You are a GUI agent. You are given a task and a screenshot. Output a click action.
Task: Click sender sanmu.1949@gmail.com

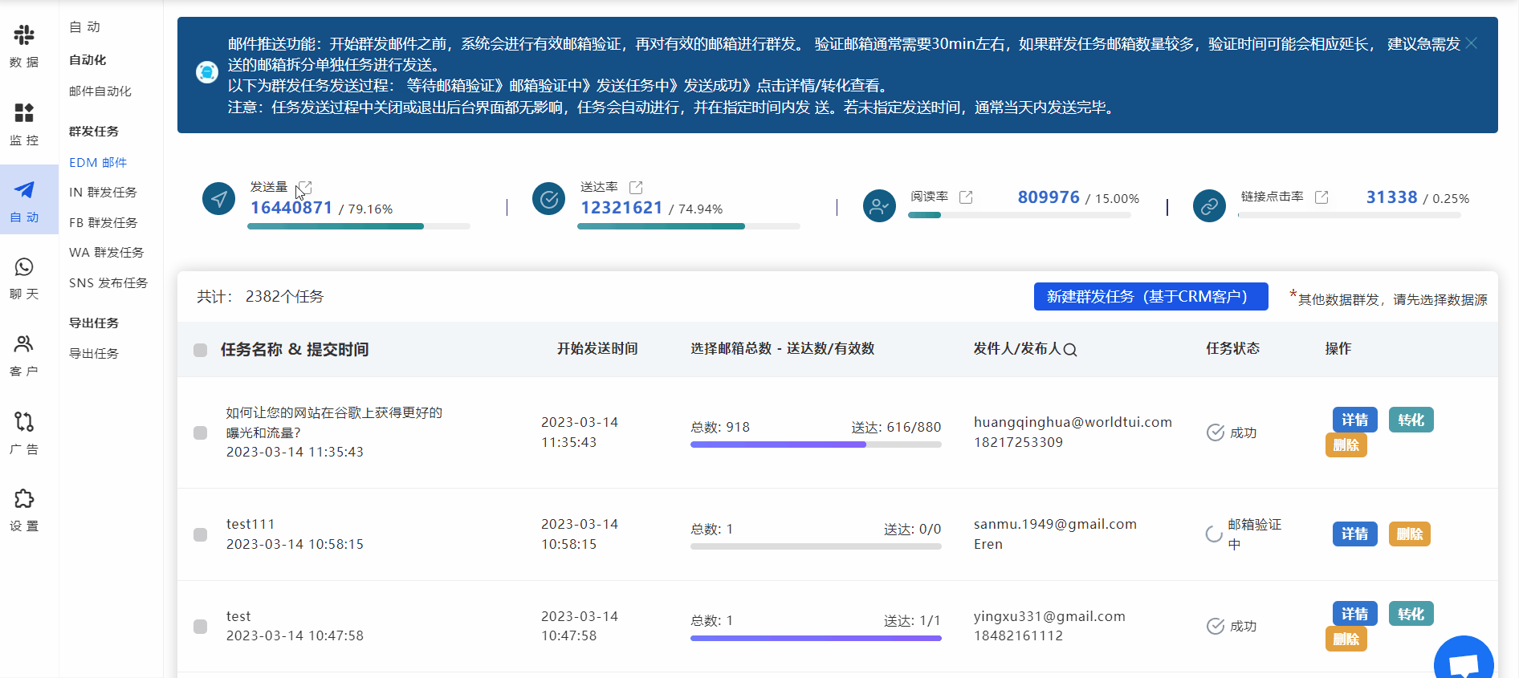point(1055,524)
